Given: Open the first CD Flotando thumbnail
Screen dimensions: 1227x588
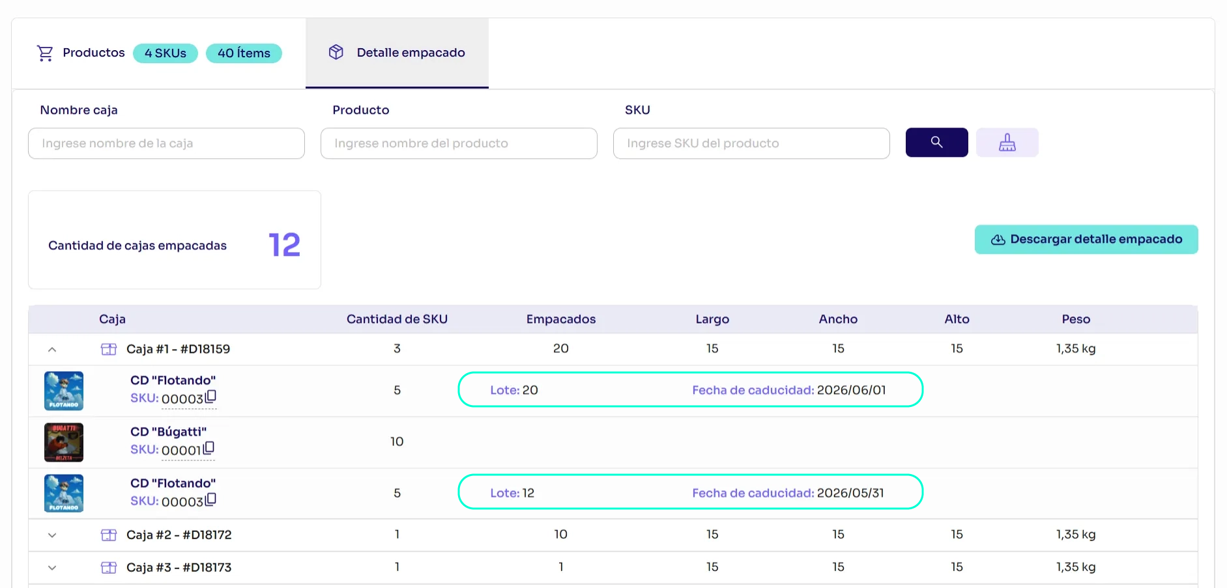Looking at the screenshot, I should pyautogui.click(x=64, y=391).
